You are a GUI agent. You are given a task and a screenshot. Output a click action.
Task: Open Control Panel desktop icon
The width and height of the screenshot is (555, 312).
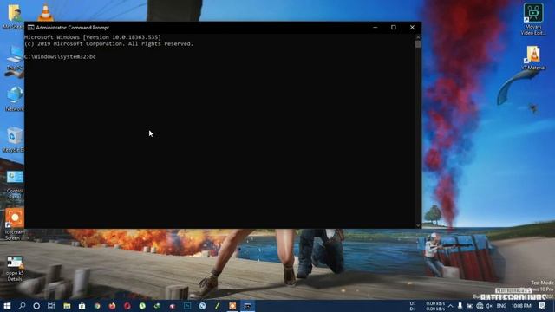[15, 185]
